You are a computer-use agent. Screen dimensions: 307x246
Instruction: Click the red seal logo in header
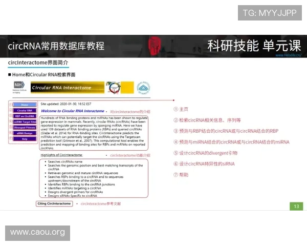point(155,45)
